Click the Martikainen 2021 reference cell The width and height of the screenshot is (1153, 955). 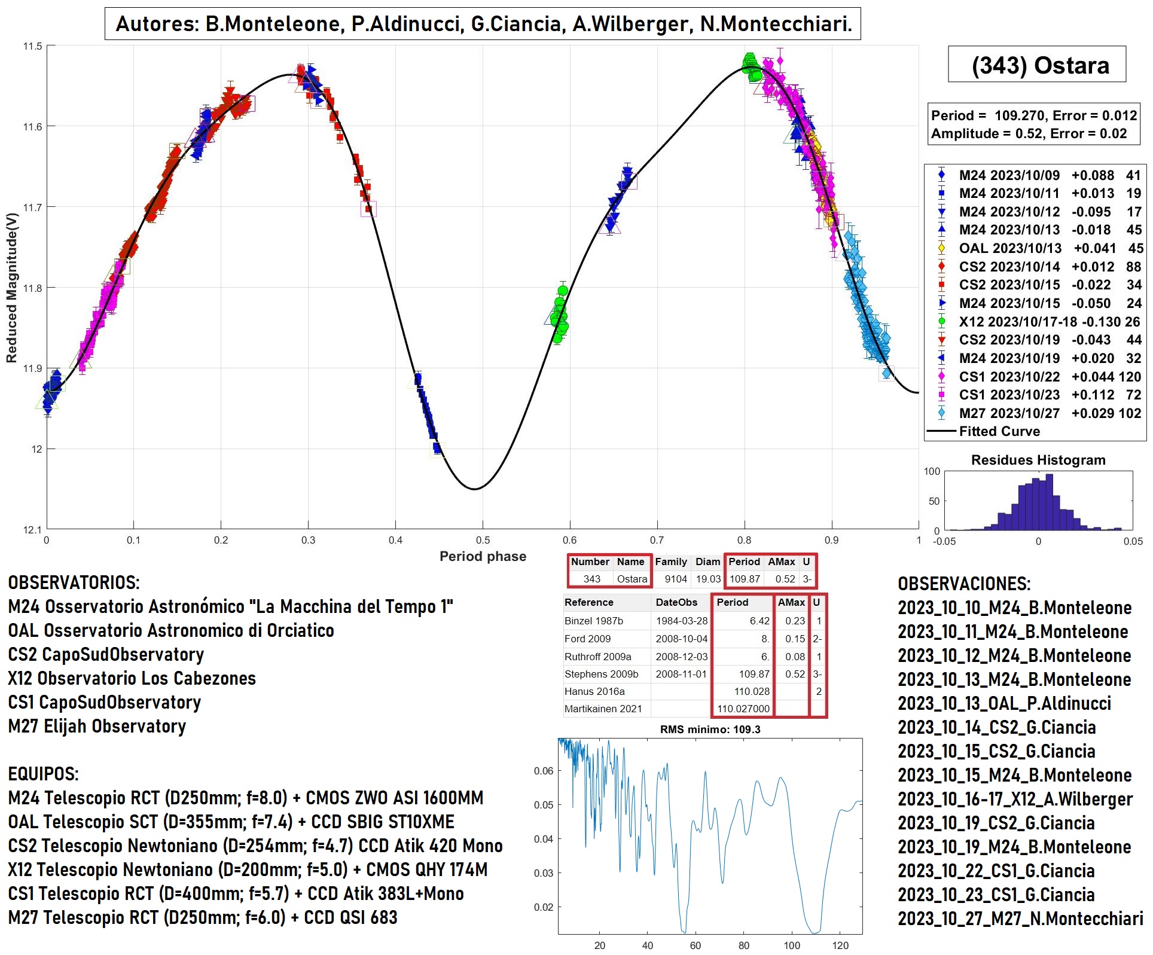pyautogui.click(x=603, y=709)
